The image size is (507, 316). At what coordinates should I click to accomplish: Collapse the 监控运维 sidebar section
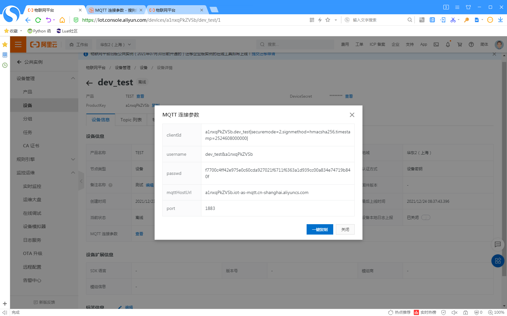click(73, 173)
